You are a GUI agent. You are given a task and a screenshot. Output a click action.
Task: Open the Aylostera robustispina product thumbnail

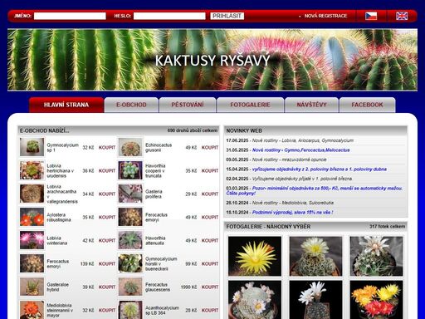pyautogui.click(x=32, y=217)
